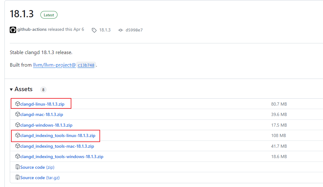Screen dimensions: 323x187
Task: Open commit d5998e7 link
Action: point(134,30)
